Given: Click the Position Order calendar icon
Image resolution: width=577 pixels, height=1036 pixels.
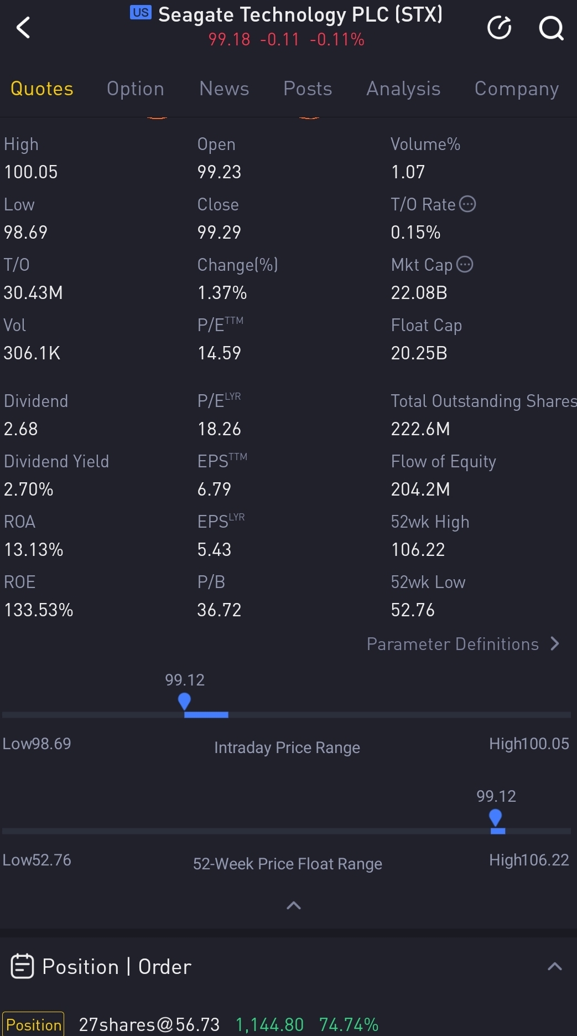Looking at the screenshot, I should tap(23, 967).
